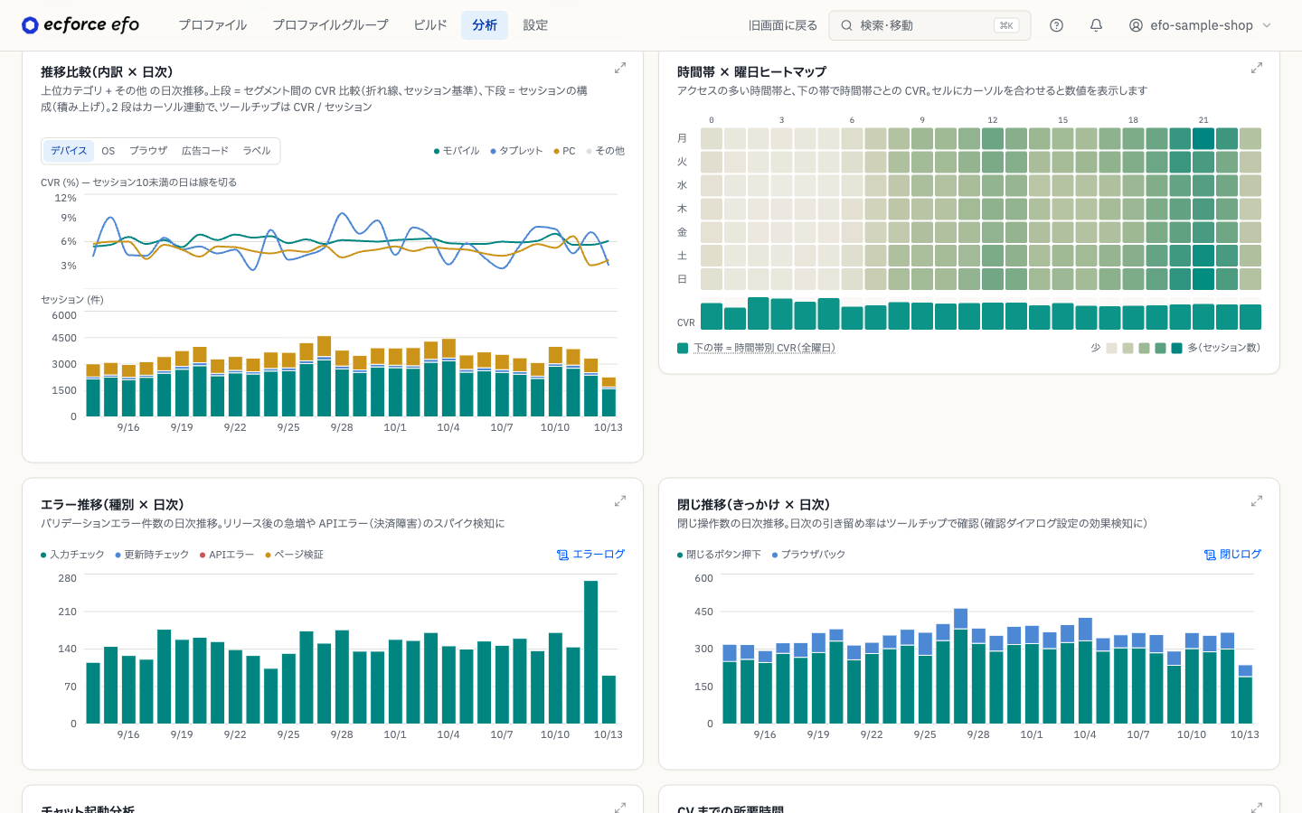The image size is (1302, 813).
Task: Toggle the ページ検証 legend series
Action: click(294, 555)
